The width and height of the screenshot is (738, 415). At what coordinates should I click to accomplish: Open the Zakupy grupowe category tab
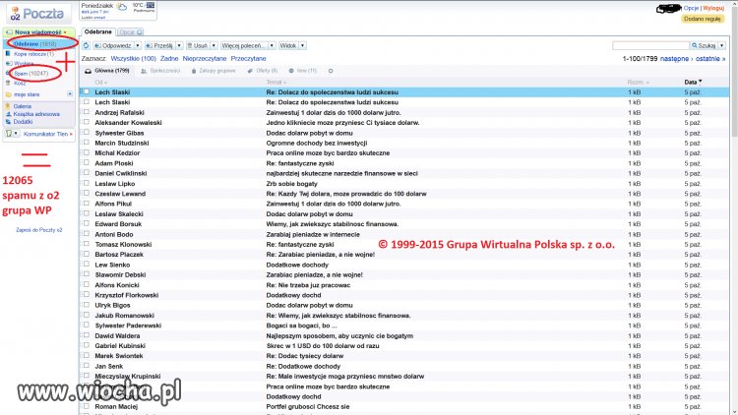tap(214, 71)
